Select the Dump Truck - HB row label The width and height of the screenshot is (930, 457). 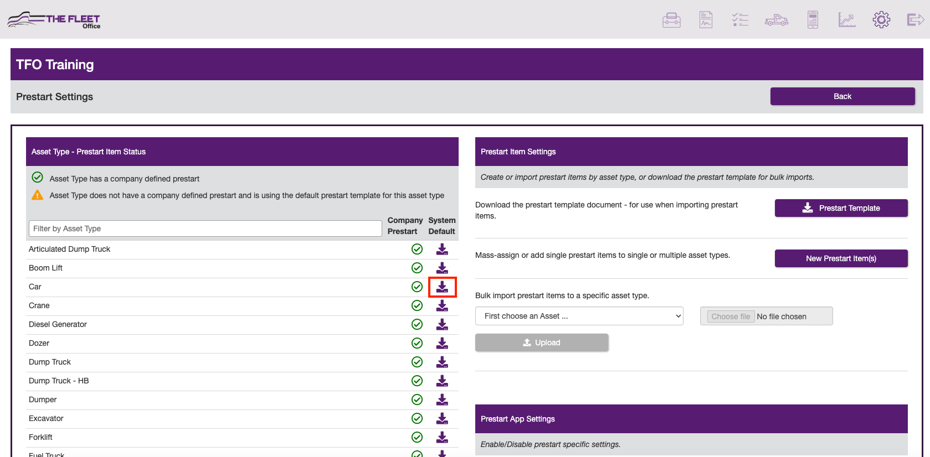coord(59,381)
